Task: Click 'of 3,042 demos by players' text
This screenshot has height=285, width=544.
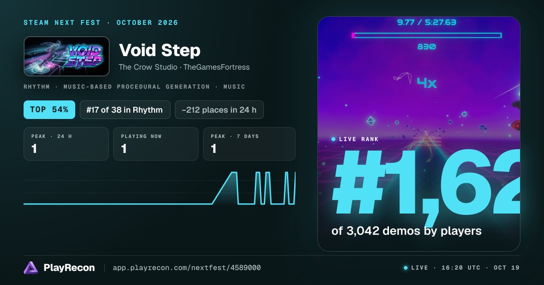Action: click(407, 231)
